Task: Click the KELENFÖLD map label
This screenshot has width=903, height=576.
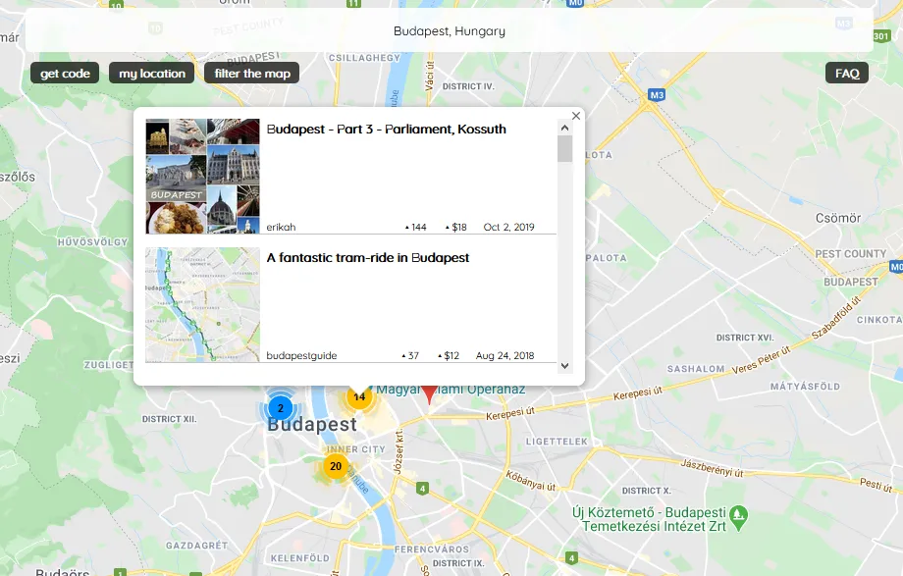Action: [300, 558]
